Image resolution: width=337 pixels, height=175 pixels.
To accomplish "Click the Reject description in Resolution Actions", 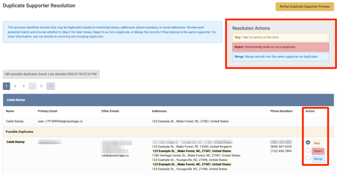I will tap(280, 47).
